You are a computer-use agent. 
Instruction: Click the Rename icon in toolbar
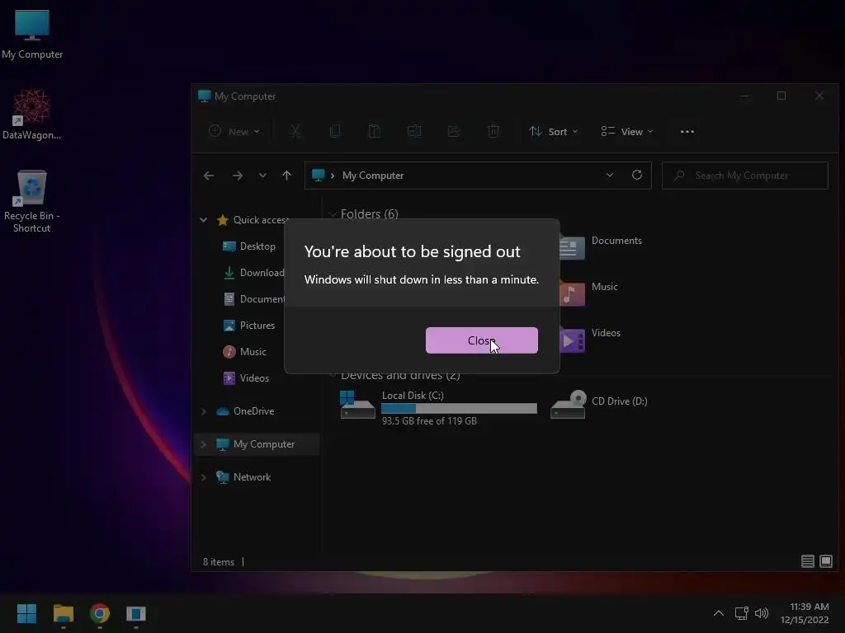pyautogui.click(x=414, y=131)
